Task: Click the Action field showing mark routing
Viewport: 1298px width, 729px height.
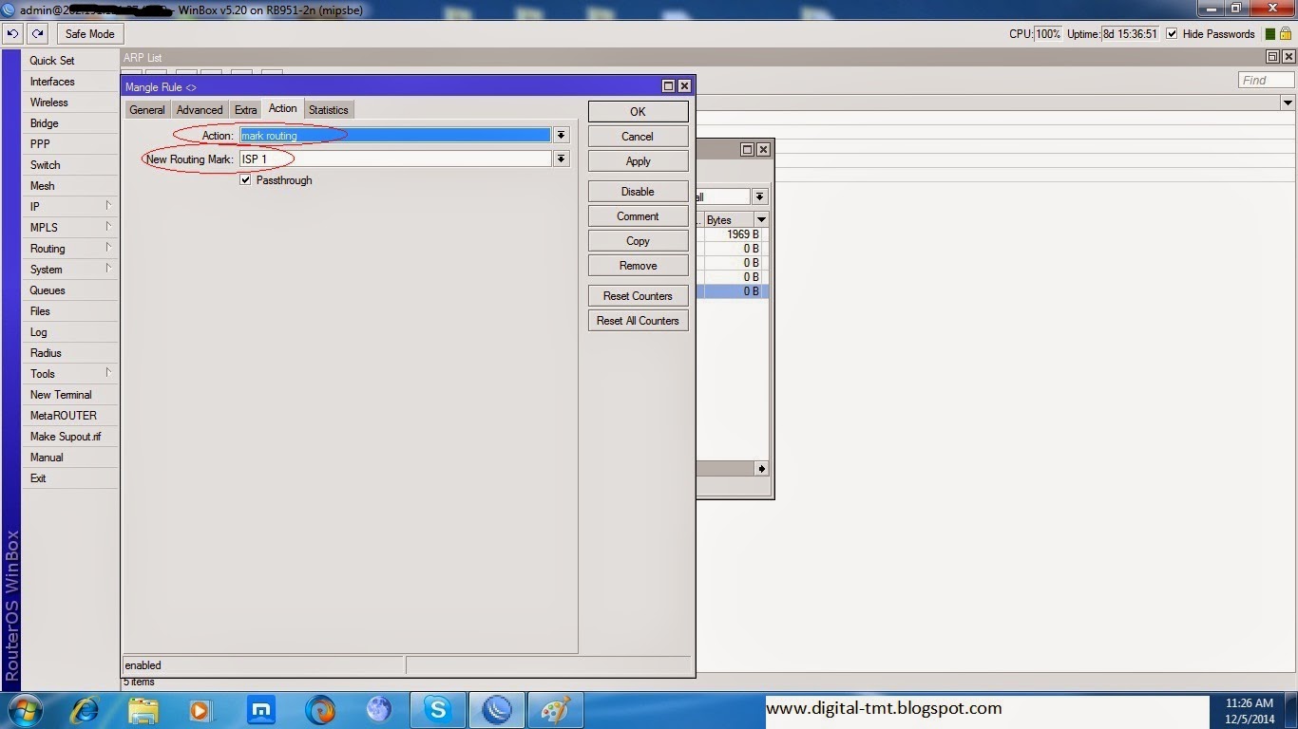Action: tap(394, 136)
